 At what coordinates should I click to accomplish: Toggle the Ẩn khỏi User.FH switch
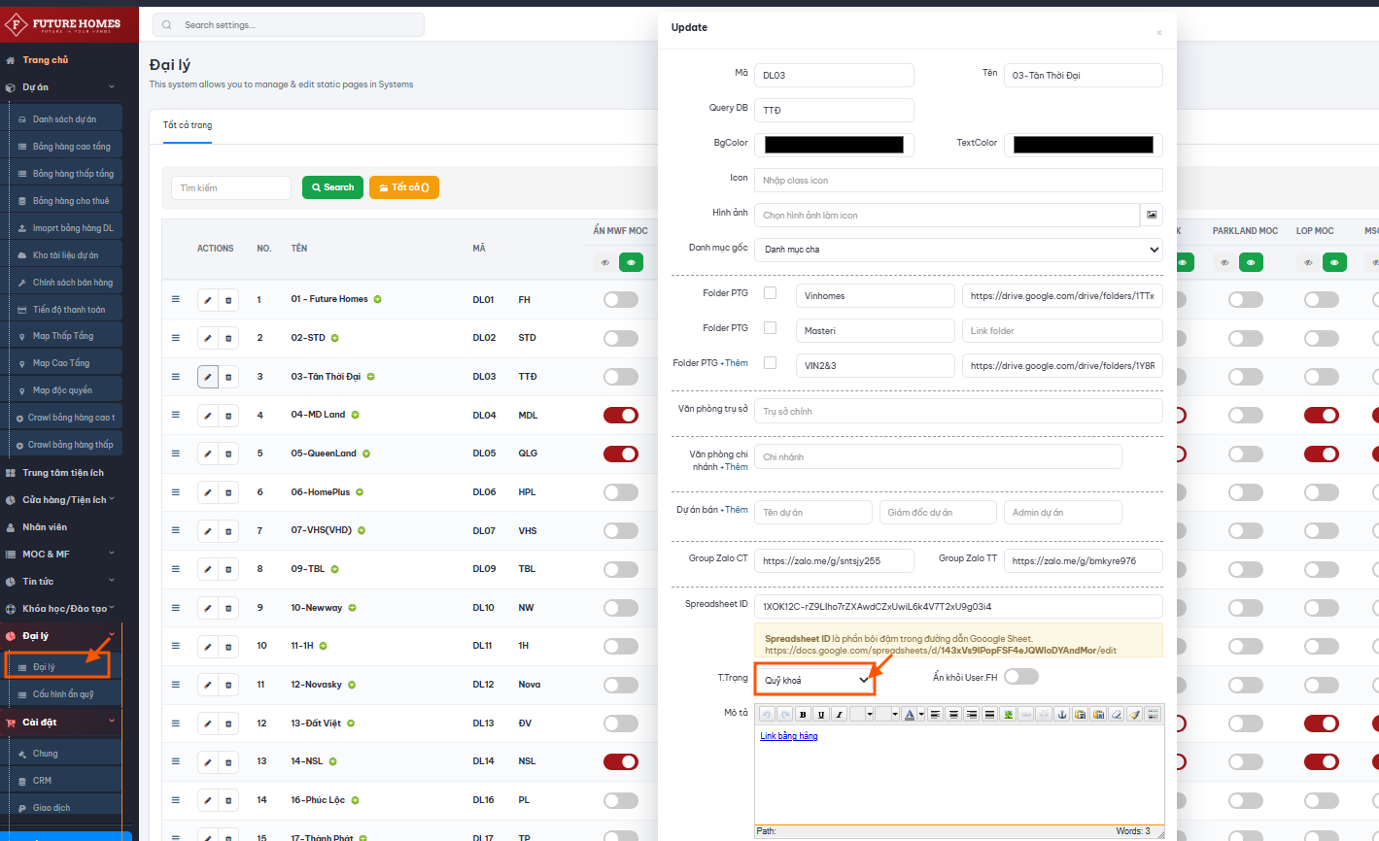(x=1021, y=676)
